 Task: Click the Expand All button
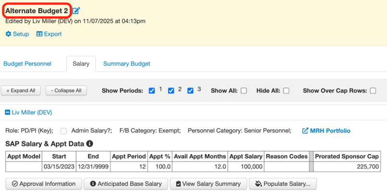coord(21,90)
